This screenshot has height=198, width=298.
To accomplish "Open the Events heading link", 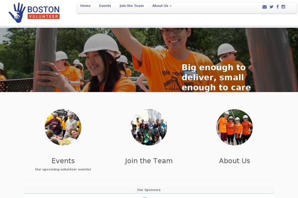I will tap(63, 161).
